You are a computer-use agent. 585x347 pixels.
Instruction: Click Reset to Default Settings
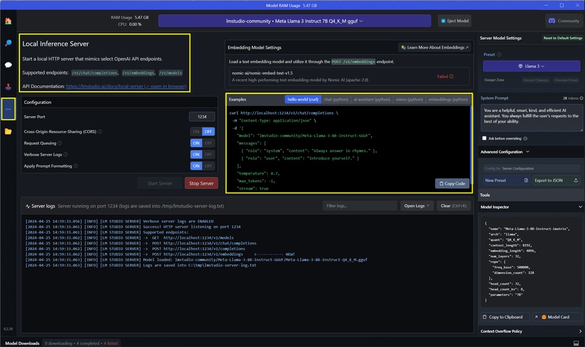[563, 38]
